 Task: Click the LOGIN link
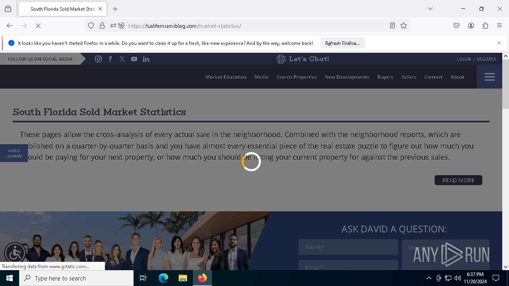click(464, 59)
